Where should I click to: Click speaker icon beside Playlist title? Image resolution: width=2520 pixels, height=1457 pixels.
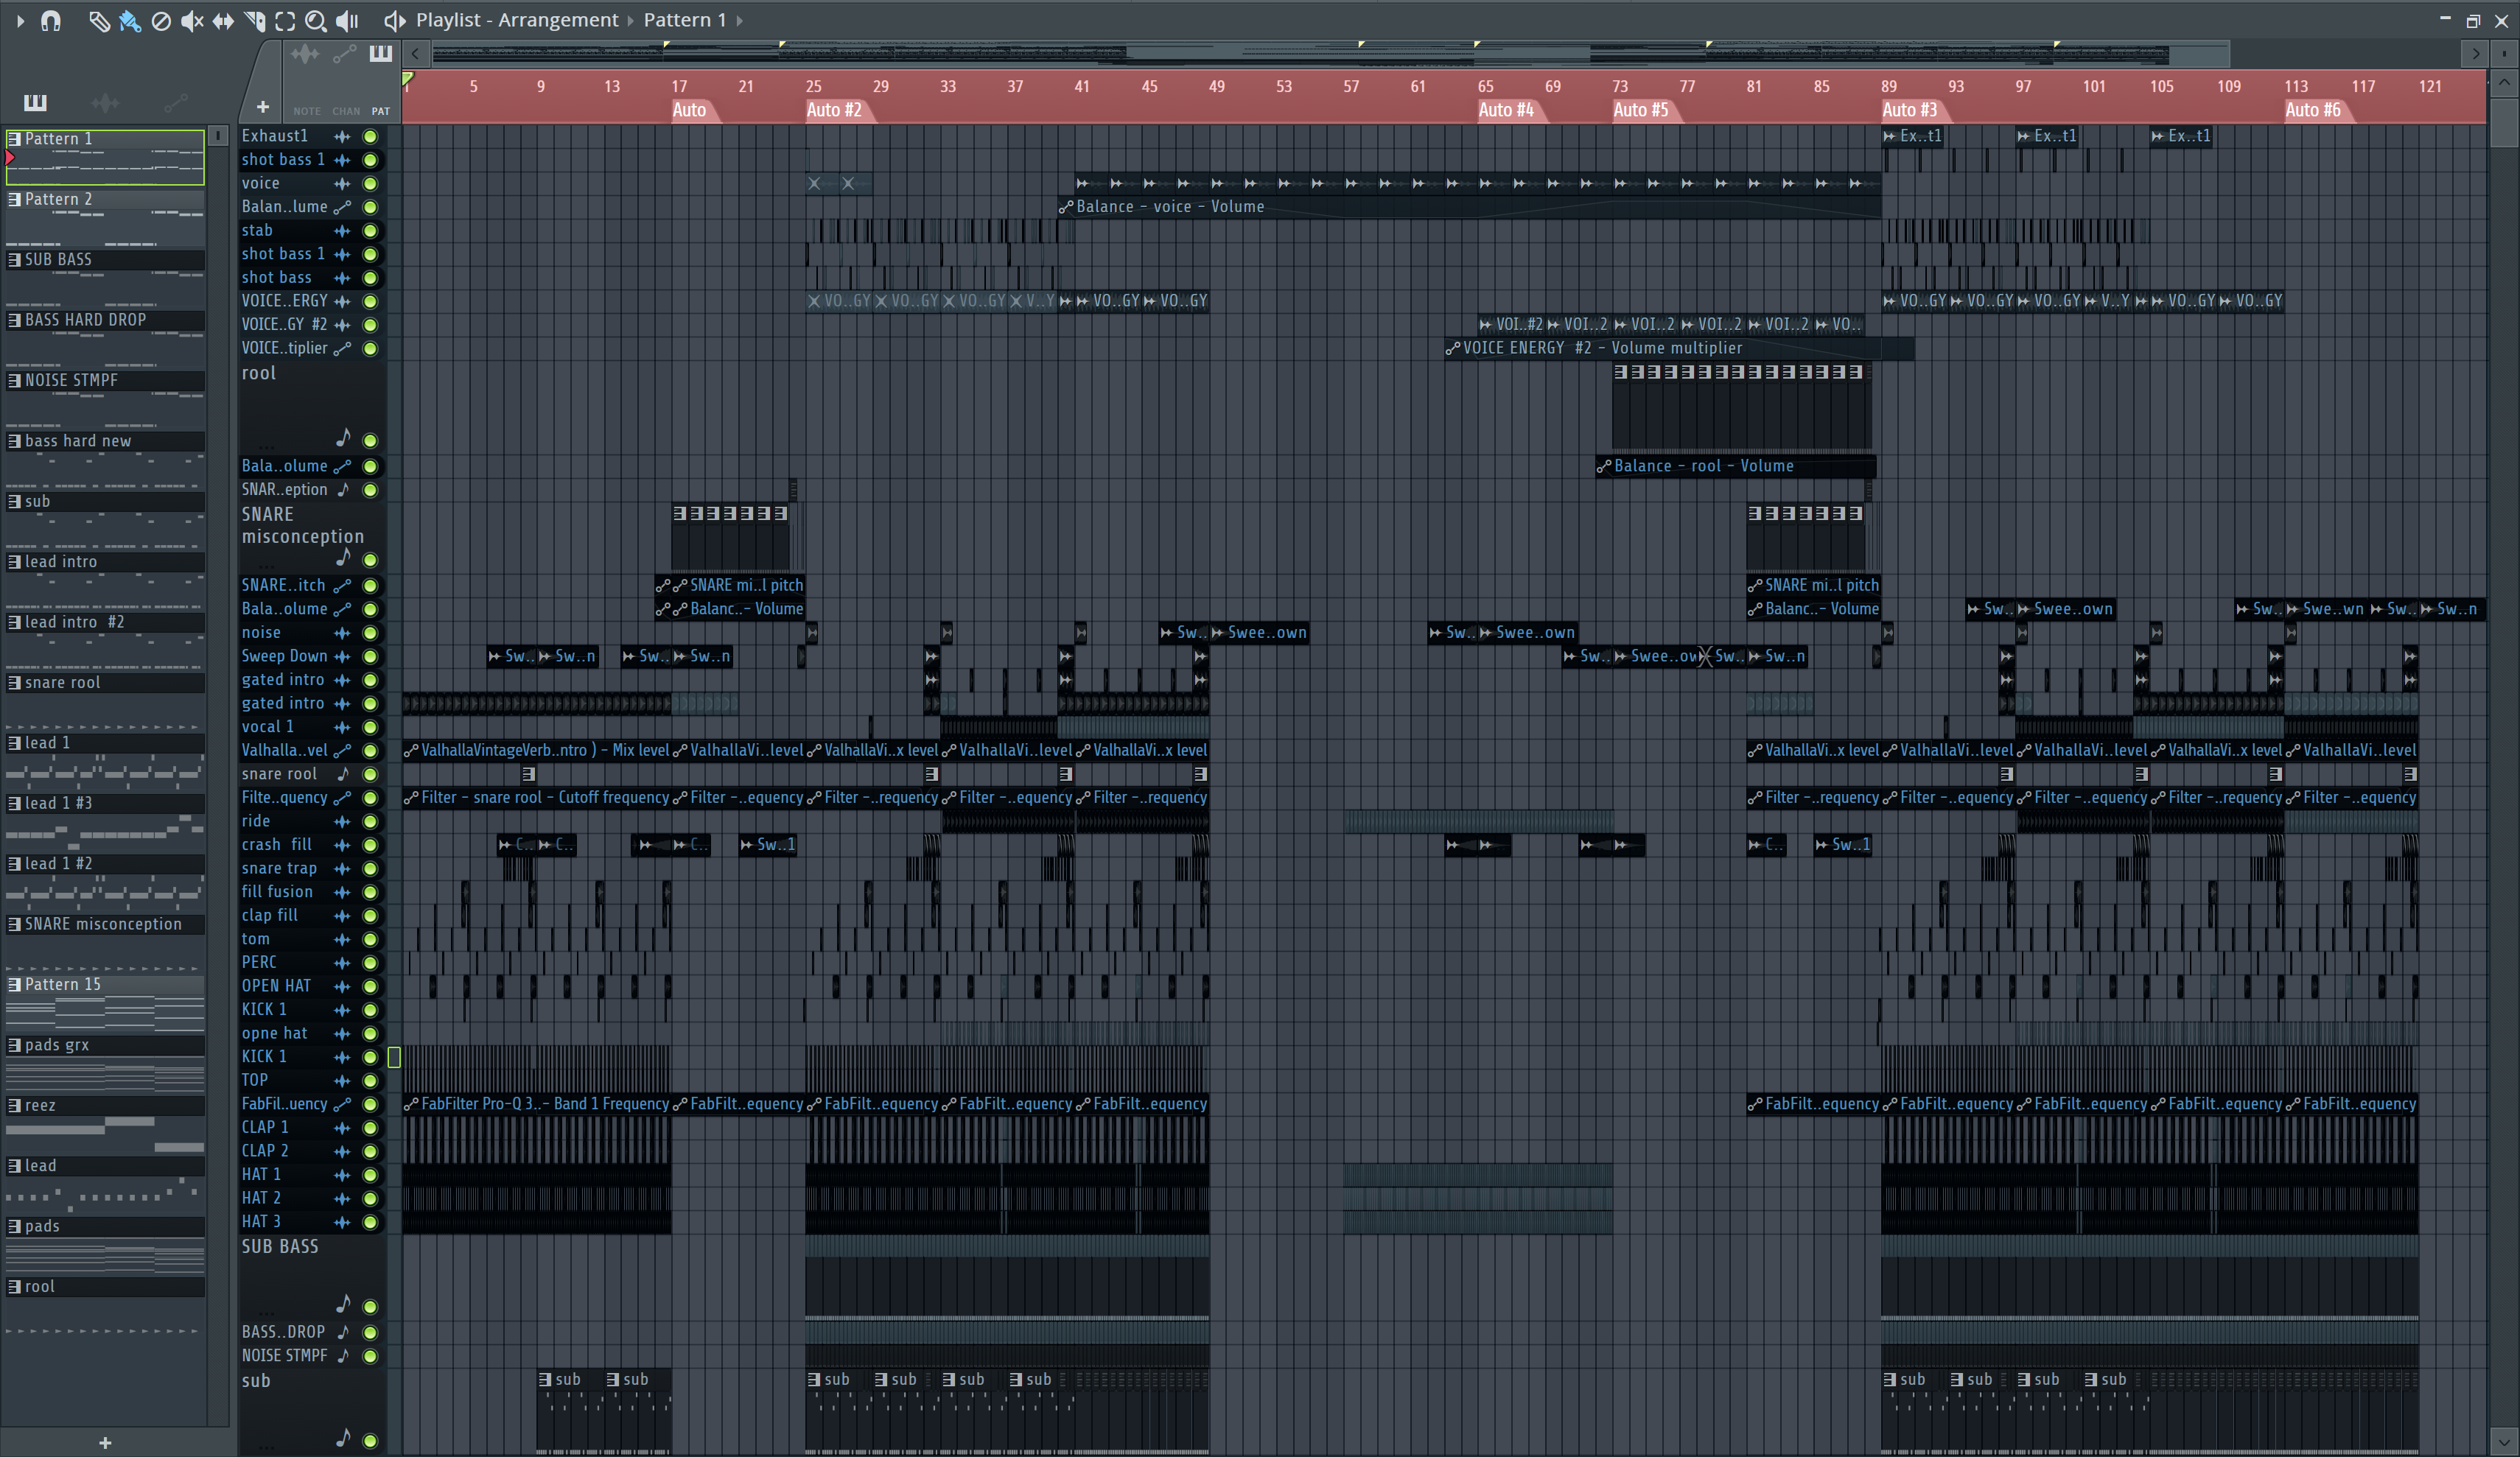tap(395, 20)
